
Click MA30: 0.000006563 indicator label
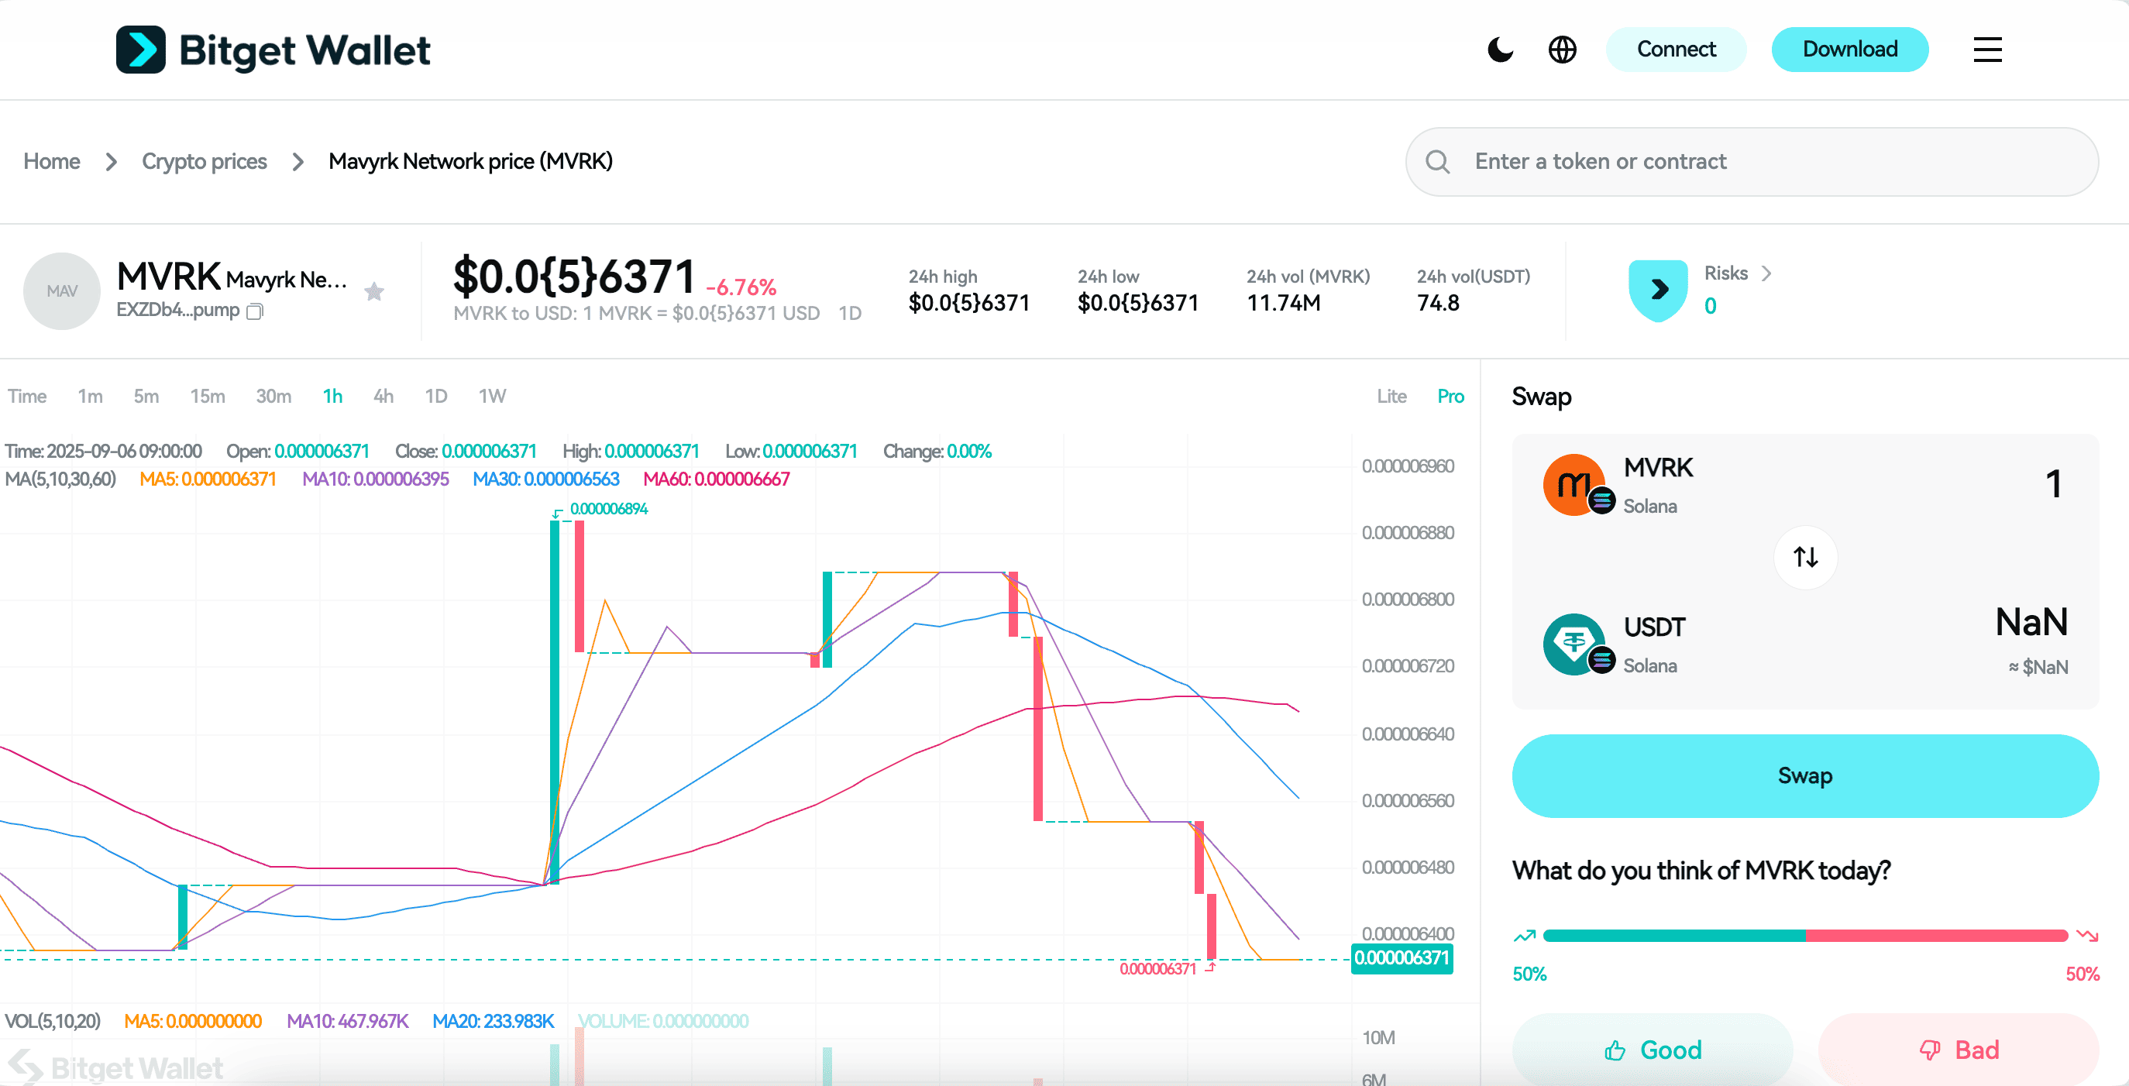coord(545,479)
